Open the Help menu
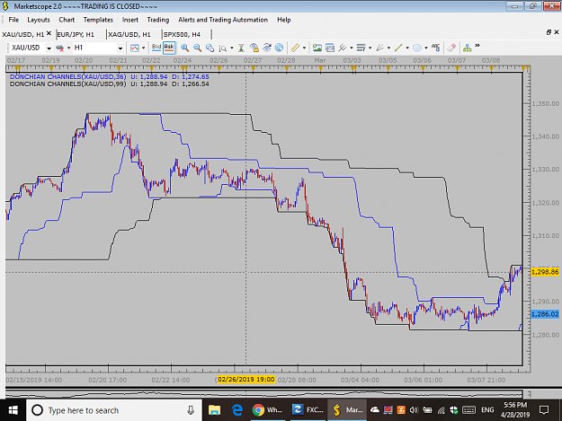 283,20
